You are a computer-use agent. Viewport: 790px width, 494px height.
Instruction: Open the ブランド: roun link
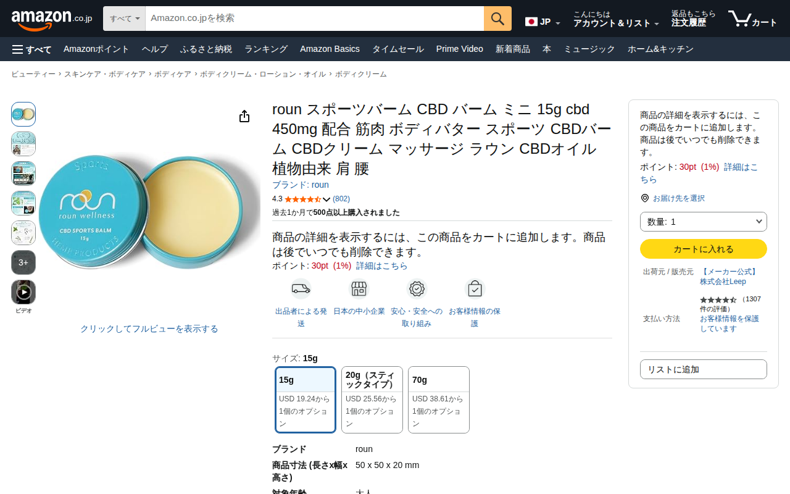[301, 185]
